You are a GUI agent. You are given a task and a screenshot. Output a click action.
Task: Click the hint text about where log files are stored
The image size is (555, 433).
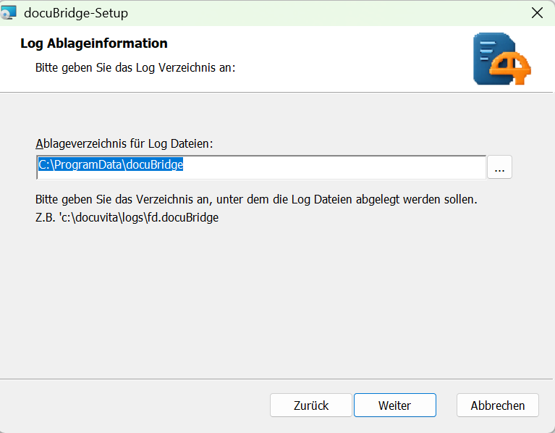[x=255, y=198]
